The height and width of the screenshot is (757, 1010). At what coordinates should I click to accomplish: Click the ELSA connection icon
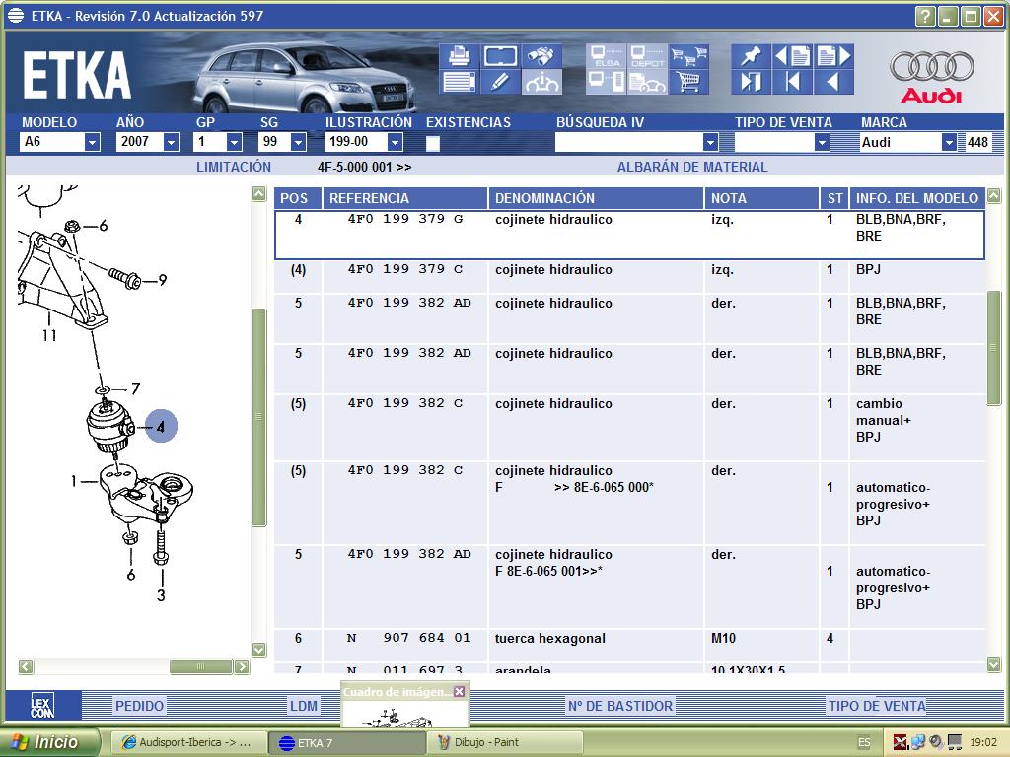tap(607, 56)
